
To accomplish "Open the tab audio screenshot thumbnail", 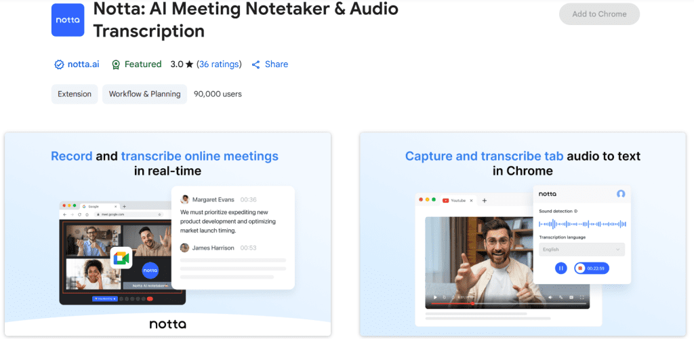I will pos(523,234).
